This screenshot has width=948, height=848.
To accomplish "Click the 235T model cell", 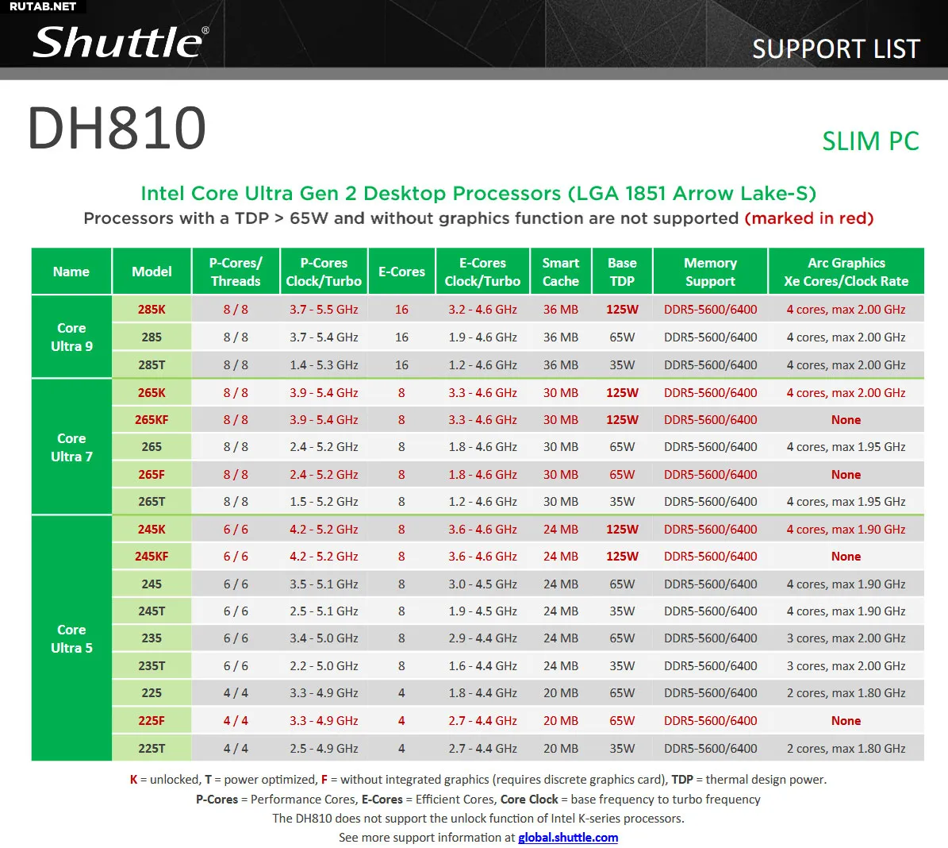I will click(152, 666).
